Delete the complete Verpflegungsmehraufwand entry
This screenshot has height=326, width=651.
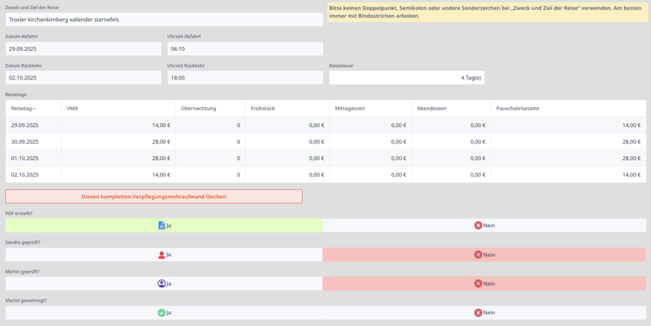[x=154, y=196]
